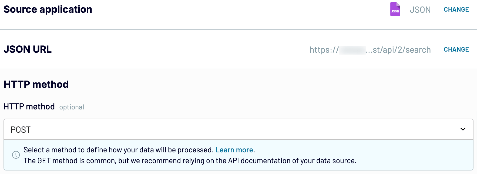Click the https:// prefix of the URL
Image resolution: width=477 pixels, height=174 pixels.
point(324,50)
